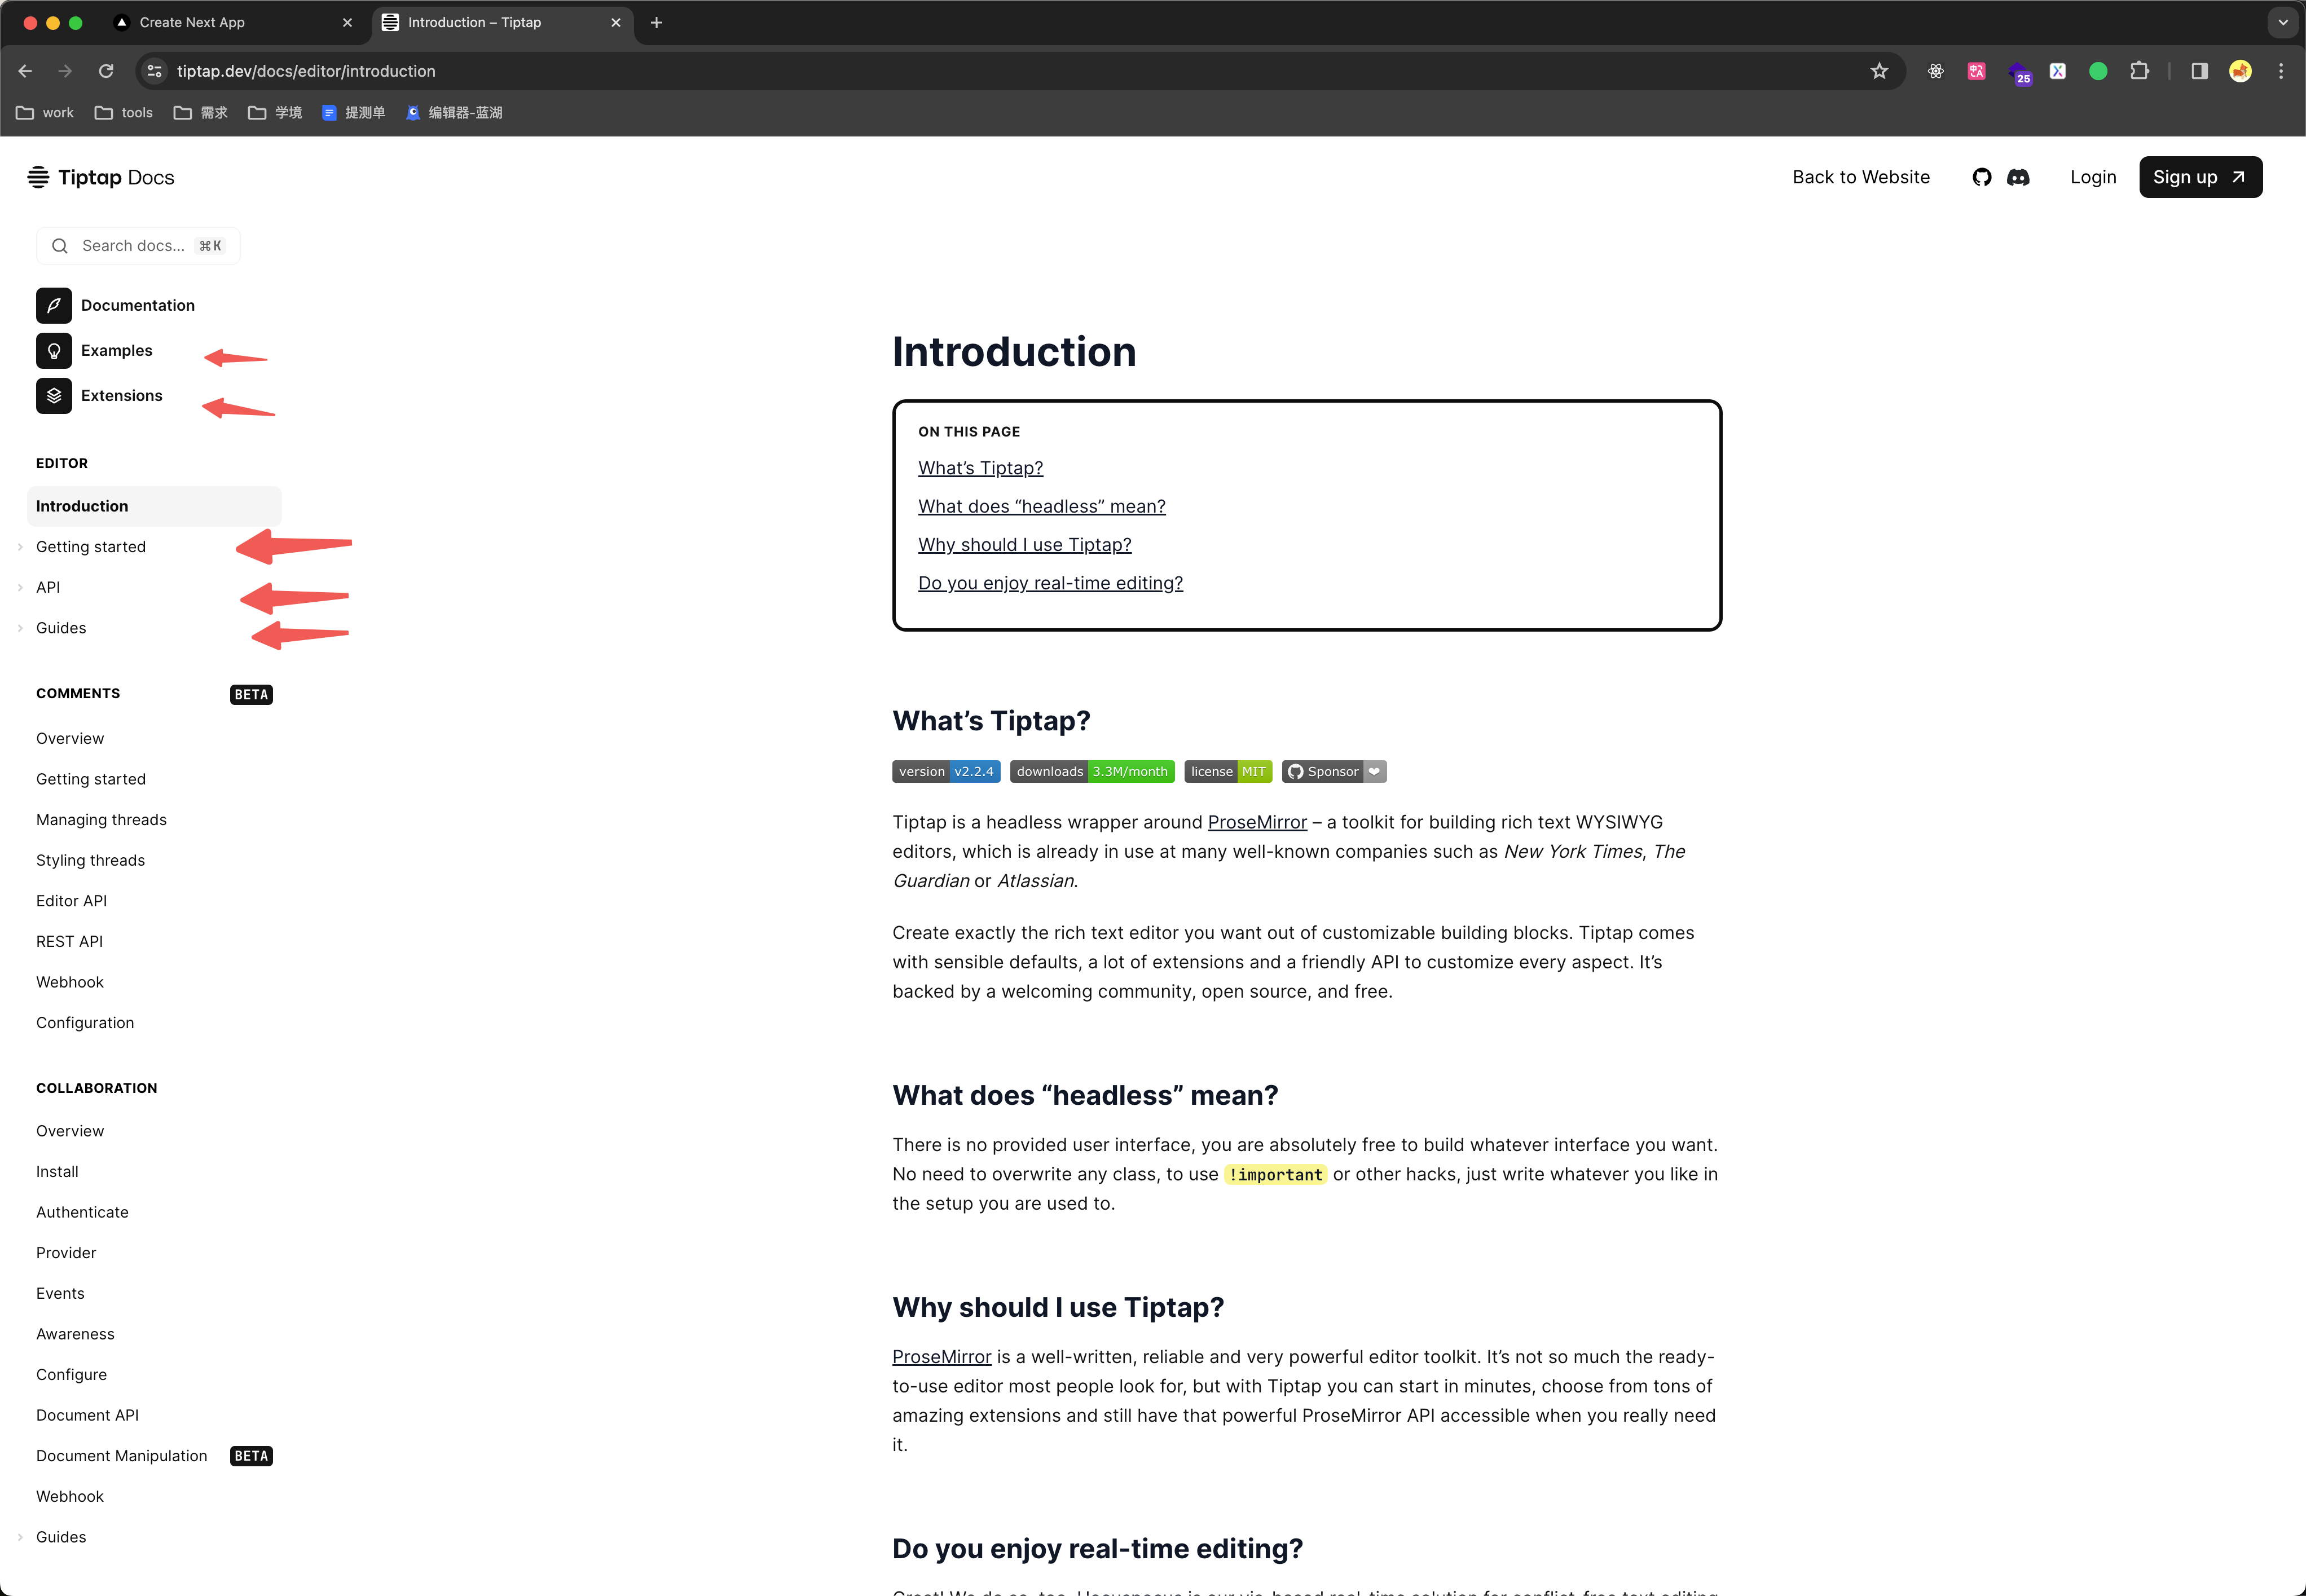Select Introduction in the Editor sidebar
This screenshot has height=1596, width=2306.
click(154, 506)
